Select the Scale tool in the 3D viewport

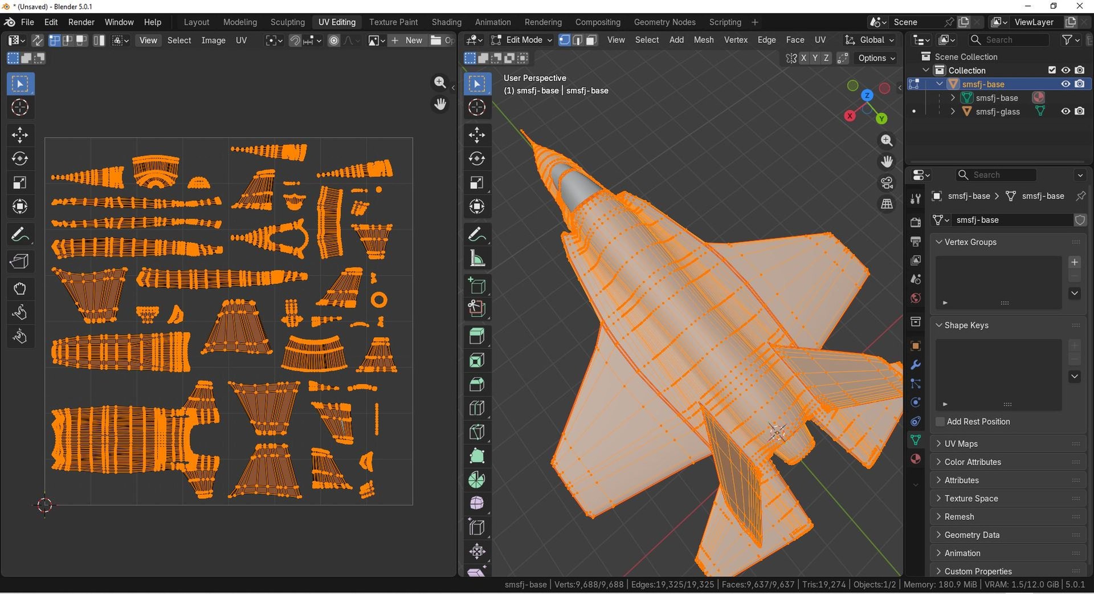(x=477, y=182)
